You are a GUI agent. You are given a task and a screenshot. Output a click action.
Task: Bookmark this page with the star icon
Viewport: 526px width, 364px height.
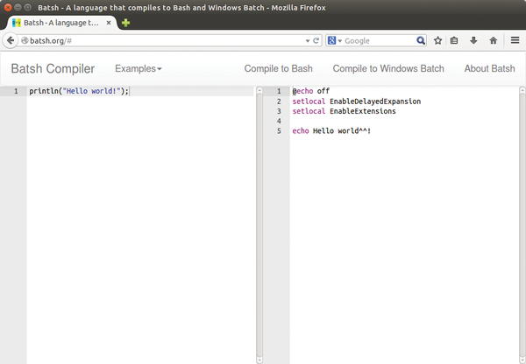click(x=438, y=40)
